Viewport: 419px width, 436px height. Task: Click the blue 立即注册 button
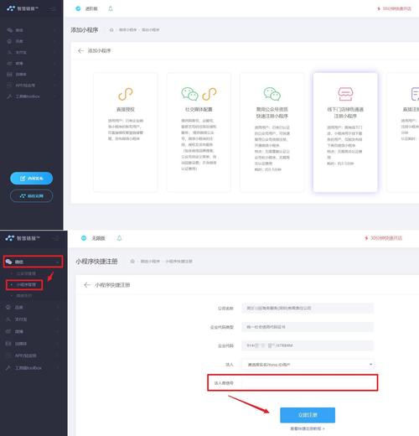(x=308, y=415)
